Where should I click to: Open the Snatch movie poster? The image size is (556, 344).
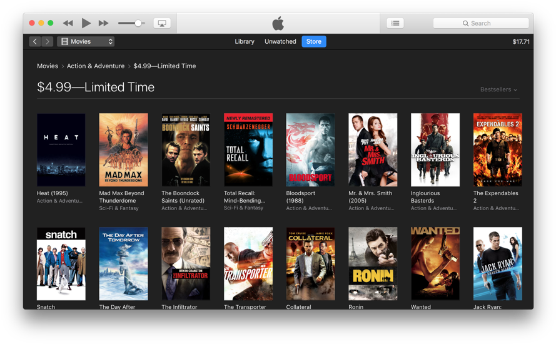tap(61, 264)
